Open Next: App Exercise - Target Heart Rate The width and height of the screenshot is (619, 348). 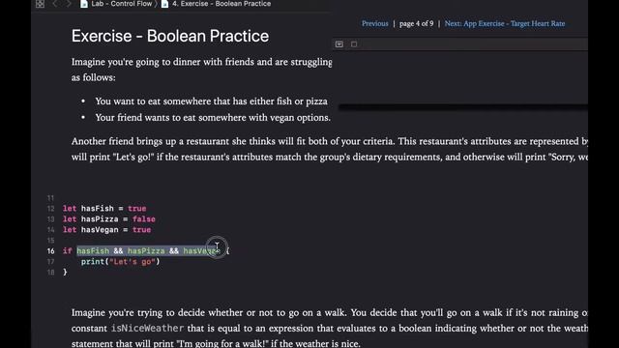pos(505,23)
